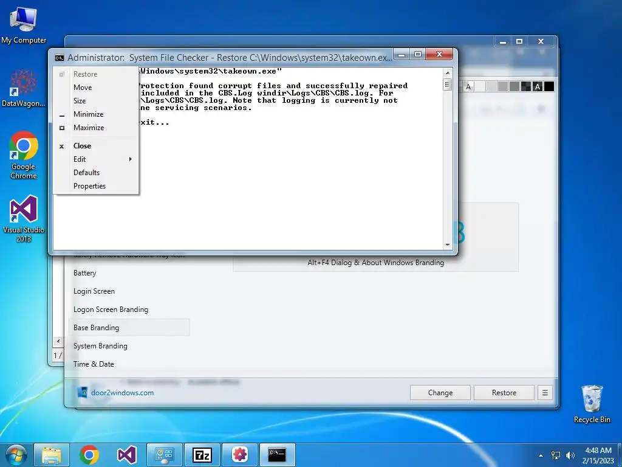Pick the dark checkered swatch
Viewport: 622px width, 467px height.
[x=526, y=86]
